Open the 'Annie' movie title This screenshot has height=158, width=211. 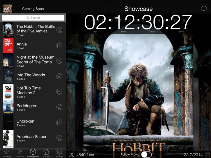tap(22, 44)
